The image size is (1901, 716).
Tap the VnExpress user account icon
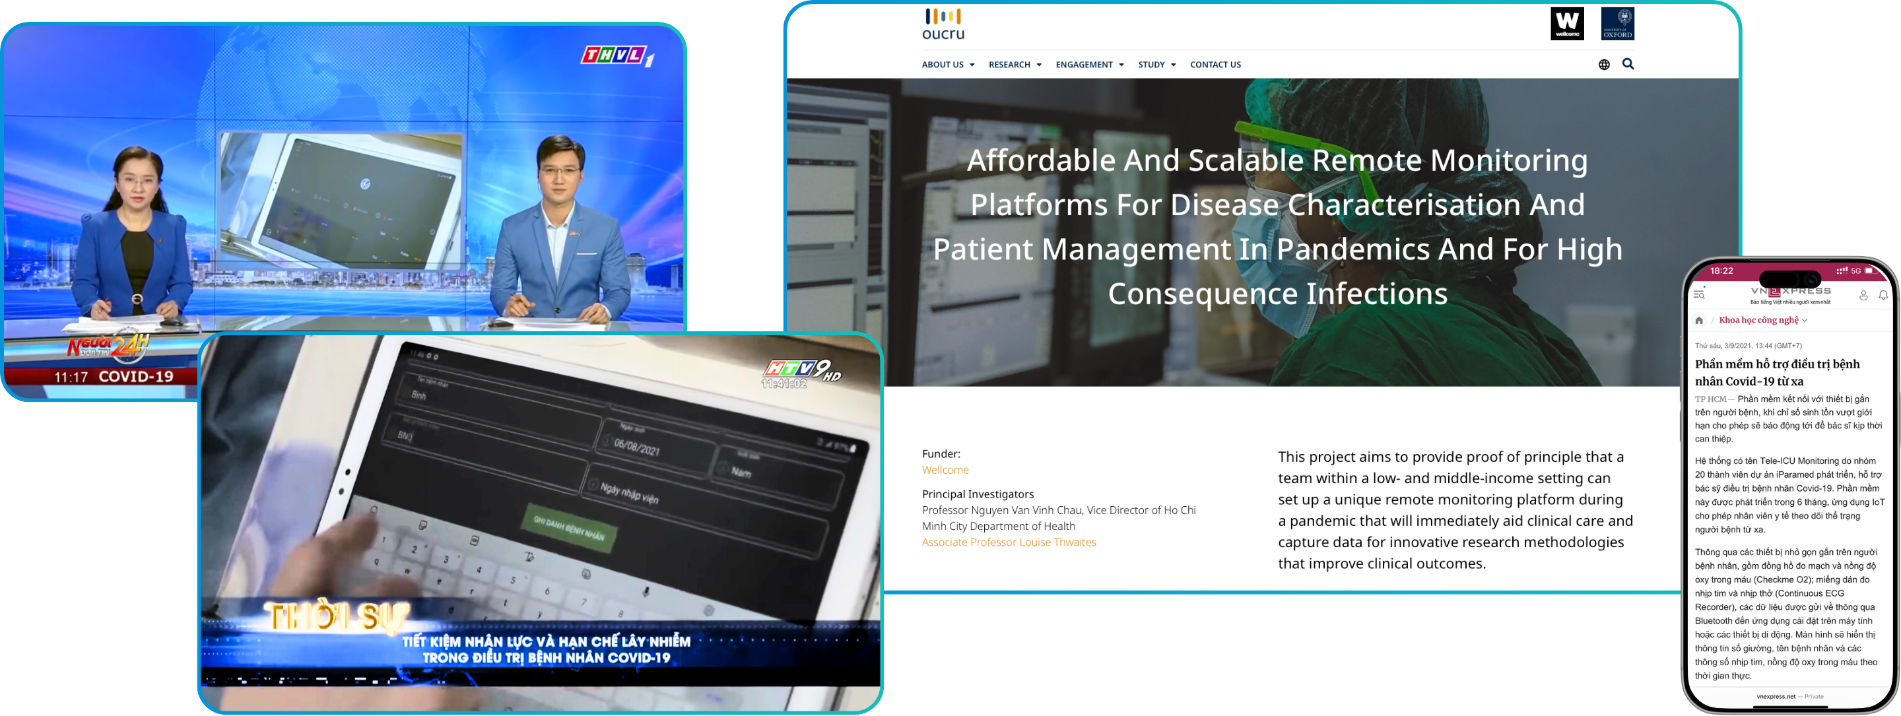pyautogui.click(x=1863, y=295)
